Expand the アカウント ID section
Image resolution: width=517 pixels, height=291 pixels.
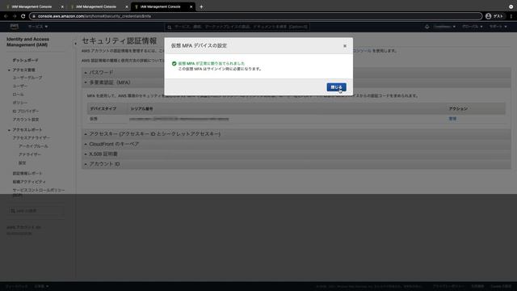click(296, 164)
